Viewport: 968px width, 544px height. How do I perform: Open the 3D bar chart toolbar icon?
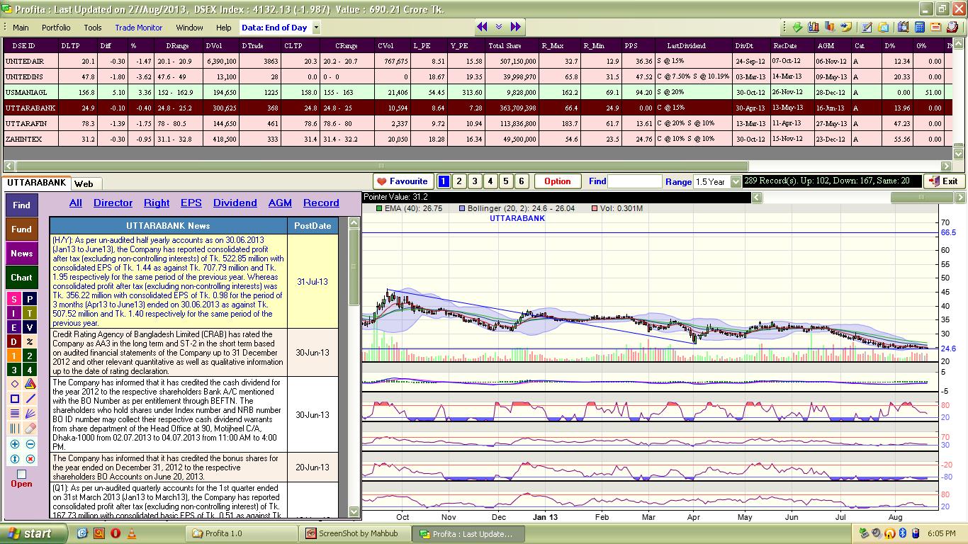coord(830,27)
